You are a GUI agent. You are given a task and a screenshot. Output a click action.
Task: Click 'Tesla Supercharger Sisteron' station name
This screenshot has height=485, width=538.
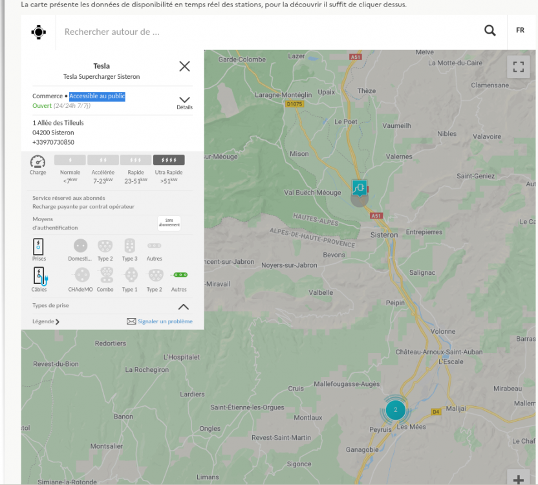point(102,76)
